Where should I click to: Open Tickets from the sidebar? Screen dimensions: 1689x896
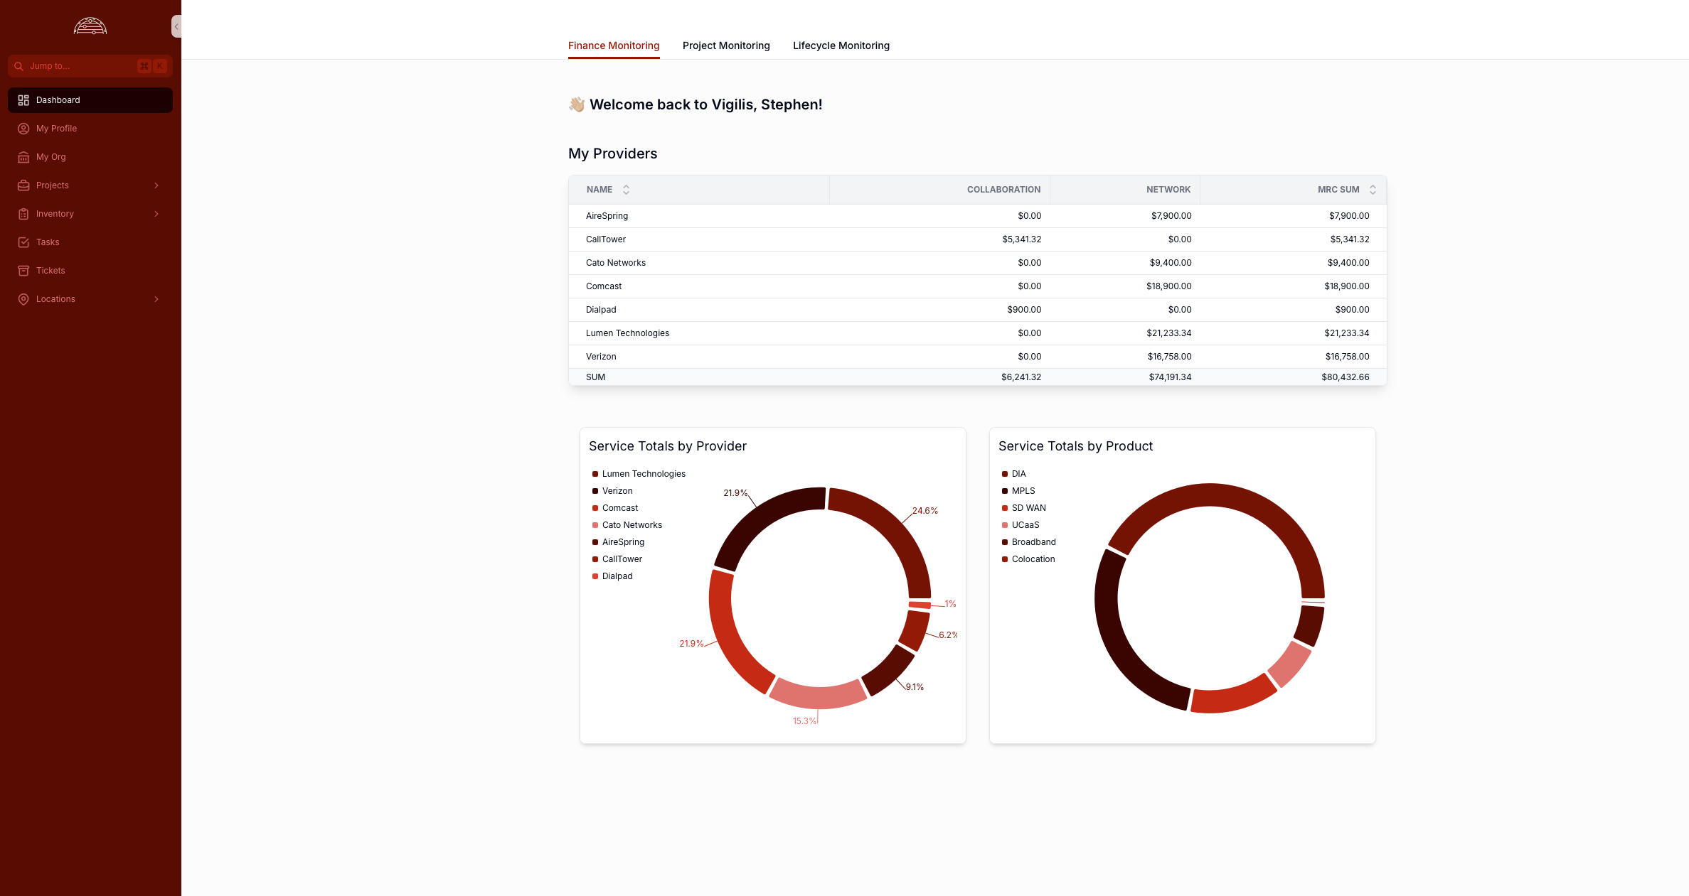50,270
